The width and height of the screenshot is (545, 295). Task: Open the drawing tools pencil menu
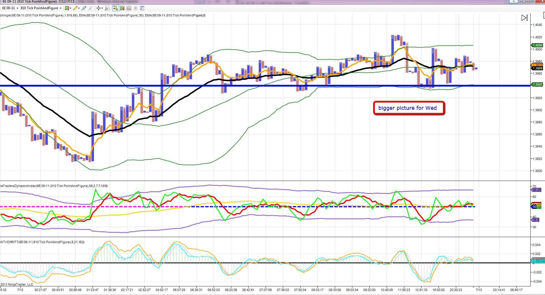[76, 8]
